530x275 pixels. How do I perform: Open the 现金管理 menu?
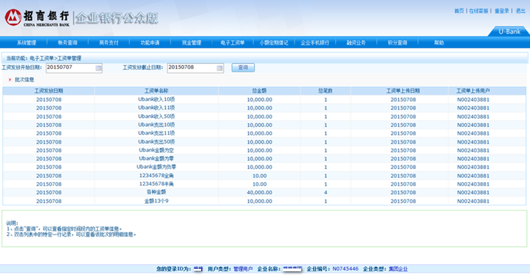pos(191,43)
